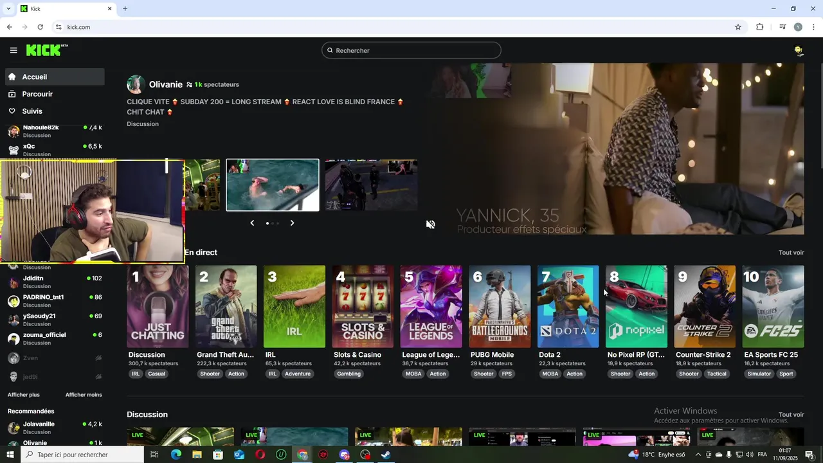Click the Kick logo
The height and width of the screenshot is (463, 823).
point(47,50)
